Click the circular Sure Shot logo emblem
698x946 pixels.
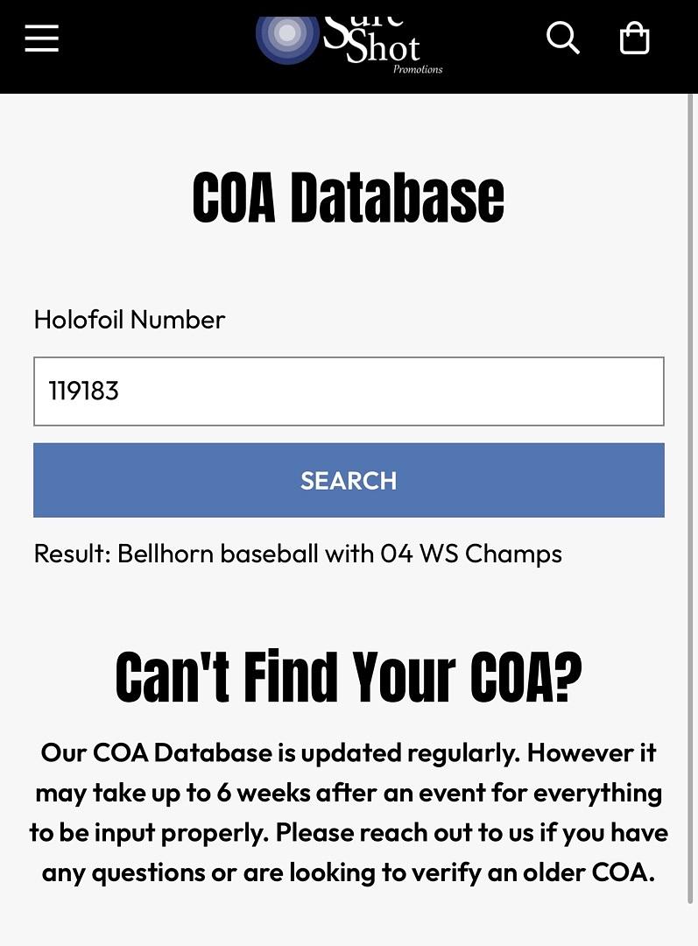[286, 35]
